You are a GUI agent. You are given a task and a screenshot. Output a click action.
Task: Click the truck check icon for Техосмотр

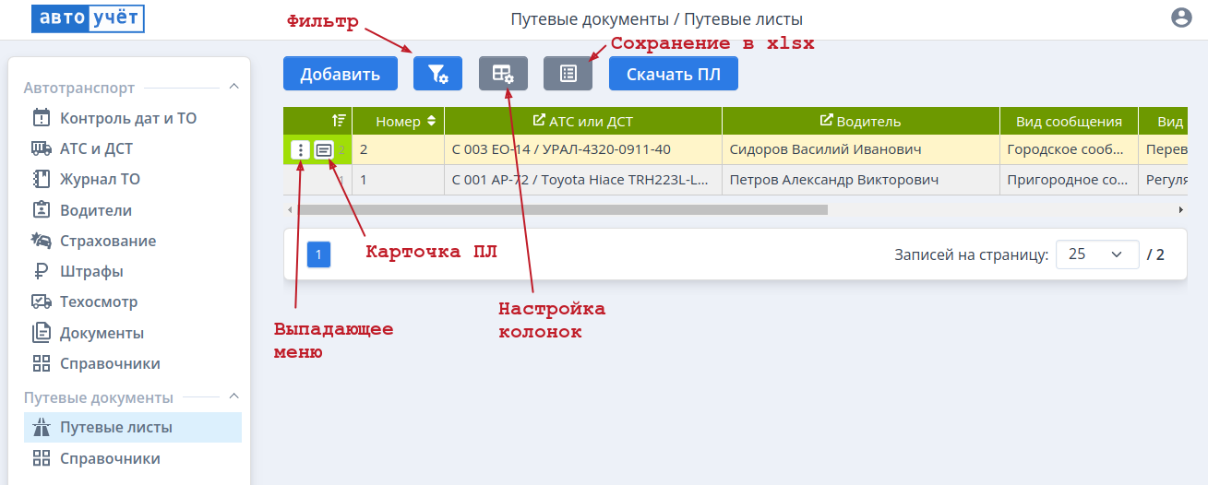(42, 302)
